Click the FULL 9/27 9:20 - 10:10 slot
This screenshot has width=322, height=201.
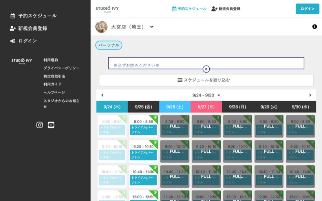[x=206, y=151]
